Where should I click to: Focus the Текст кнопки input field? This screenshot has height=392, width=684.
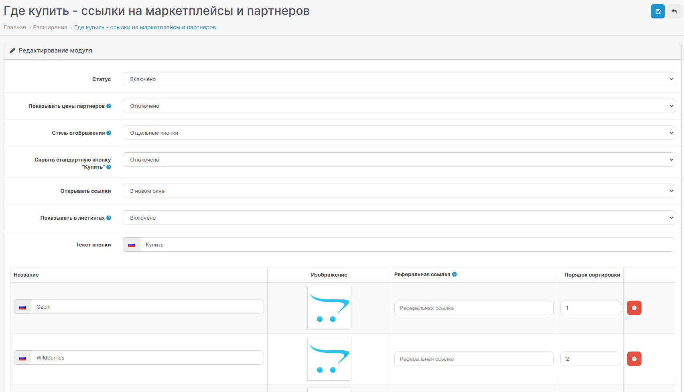(408, 244)
